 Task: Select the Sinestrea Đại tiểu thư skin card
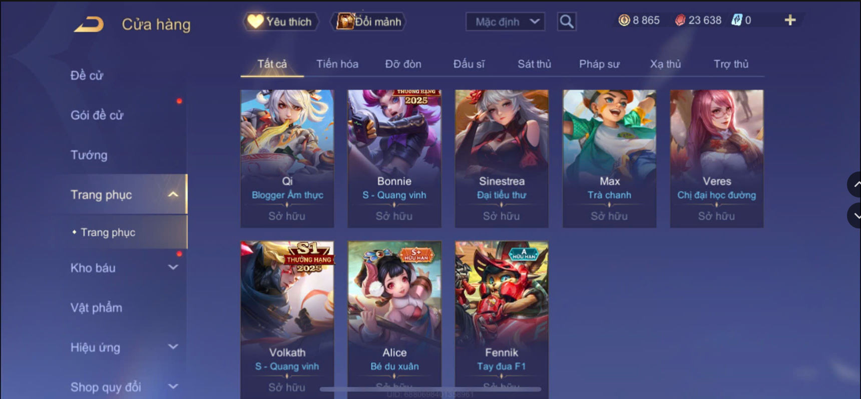pyautogui.click(x=502, y=158)
